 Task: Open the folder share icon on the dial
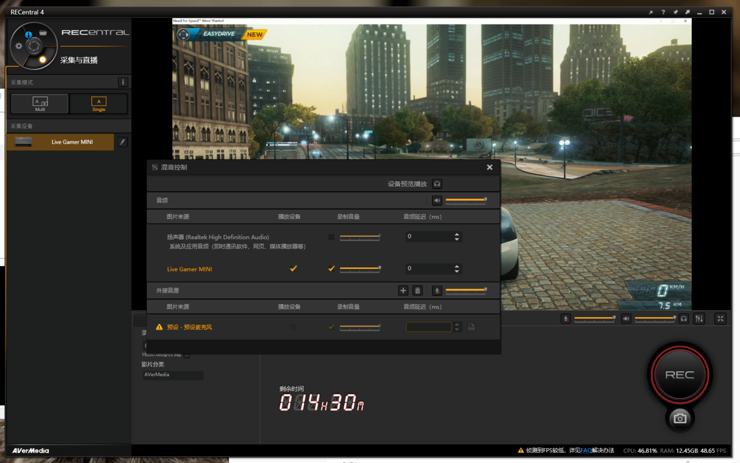click(x=43, y=33)
